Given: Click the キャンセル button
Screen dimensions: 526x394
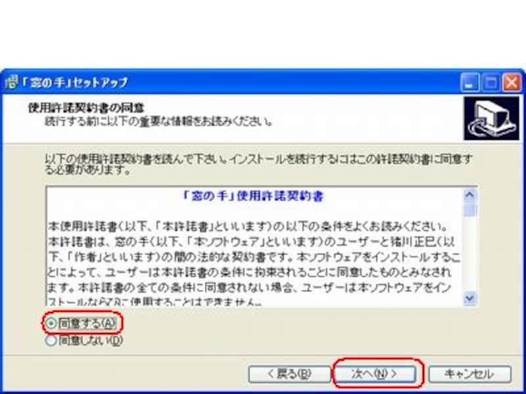Looking at the screenshot, I should point(469,374).
